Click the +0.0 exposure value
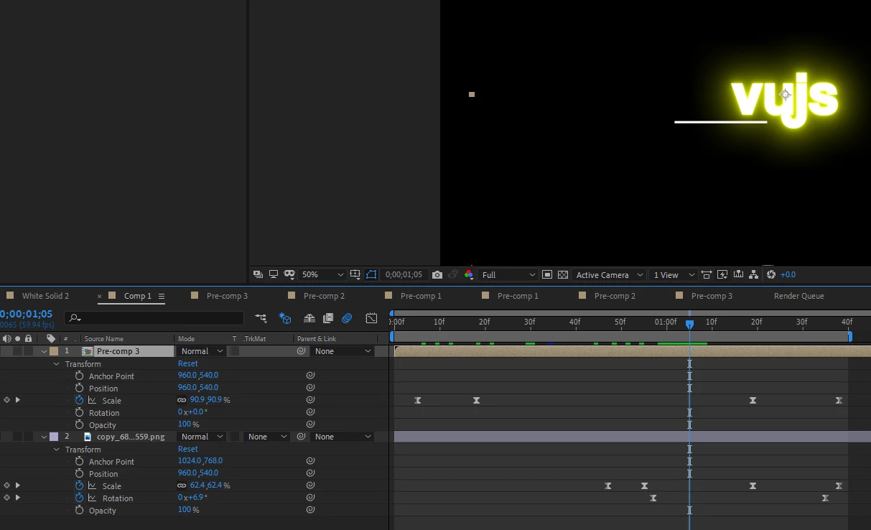Image resolution: width=871 pixels, height=530 pixels. point(788,274)
